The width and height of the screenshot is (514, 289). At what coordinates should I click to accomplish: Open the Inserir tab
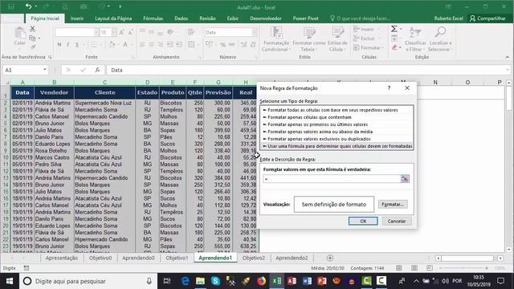[77, 18]
